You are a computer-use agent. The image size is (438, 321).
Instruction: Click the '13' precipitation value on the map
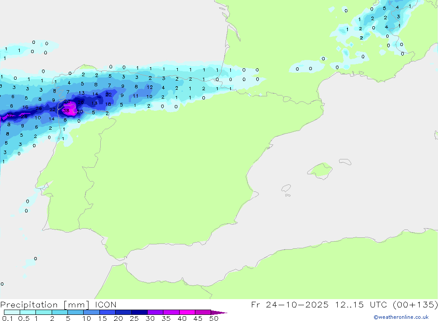tap(81, 93)
